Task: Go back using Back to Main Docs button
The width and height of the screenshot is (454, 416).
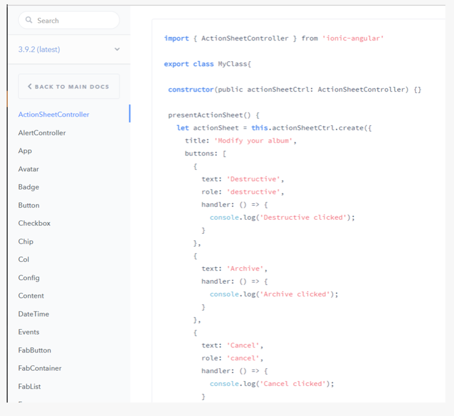Action: [69, 86]
